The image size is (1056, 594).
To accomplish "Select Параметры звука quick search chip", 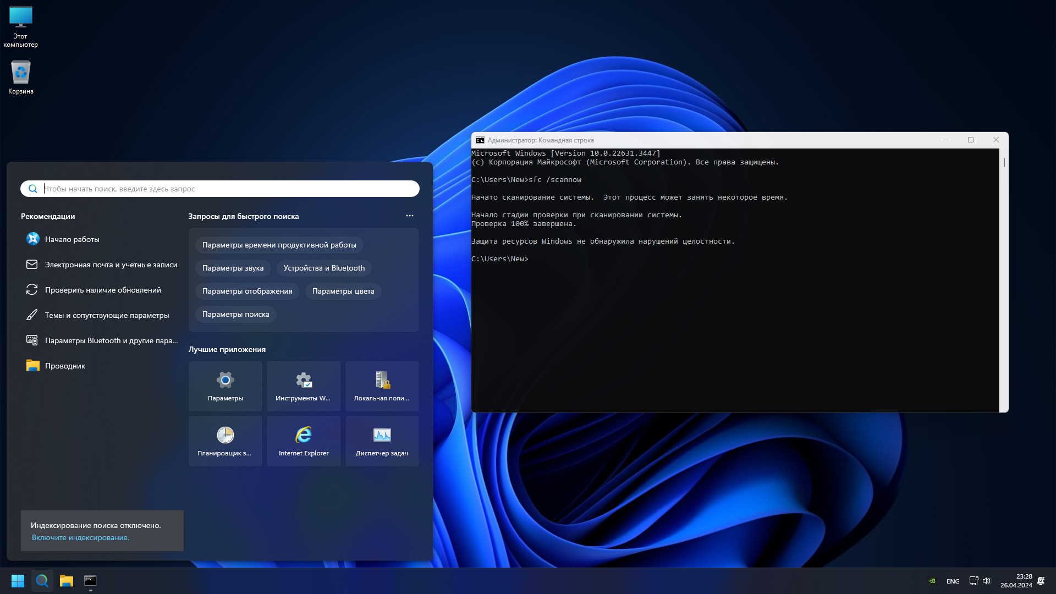I will pyautogui.click(x=233, y=268).
